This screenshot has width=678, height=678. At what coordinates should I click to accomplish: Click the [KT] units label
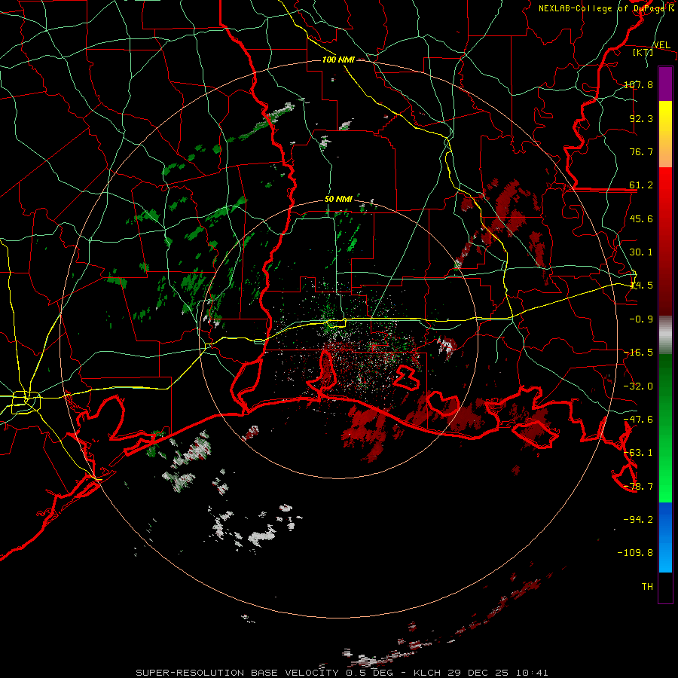643,52
